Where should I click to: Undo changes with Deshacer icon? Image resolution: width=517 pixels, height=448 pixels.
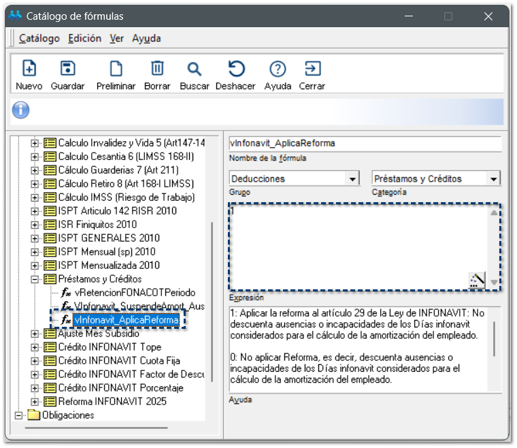click(235, 69)
